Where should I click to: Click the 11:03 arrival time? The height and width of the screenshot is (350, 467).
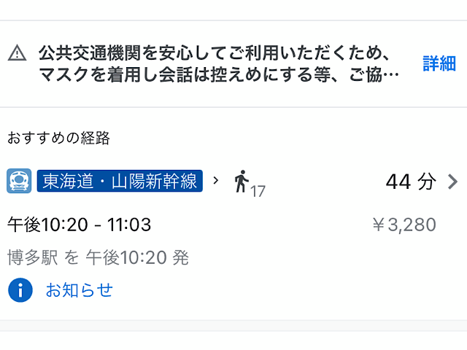coord(129,225)
